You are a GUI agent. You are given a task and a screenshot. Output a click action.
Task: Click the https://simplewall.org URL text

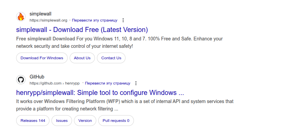(x=48, y=20)
